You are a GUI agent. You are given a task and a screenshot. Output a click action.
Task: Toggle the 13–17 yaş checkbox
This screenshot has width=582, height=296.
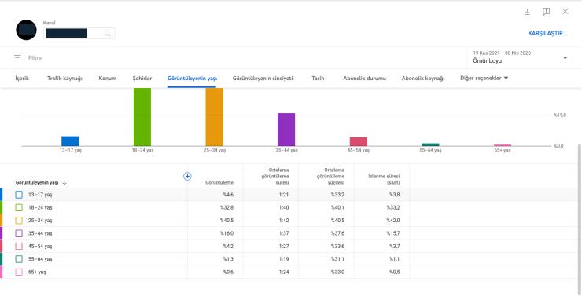coord(19,195)
